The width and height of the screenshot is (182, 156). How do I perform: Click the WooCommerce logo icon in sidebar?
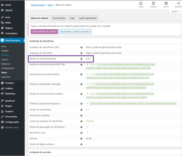[x=2, y=40]
